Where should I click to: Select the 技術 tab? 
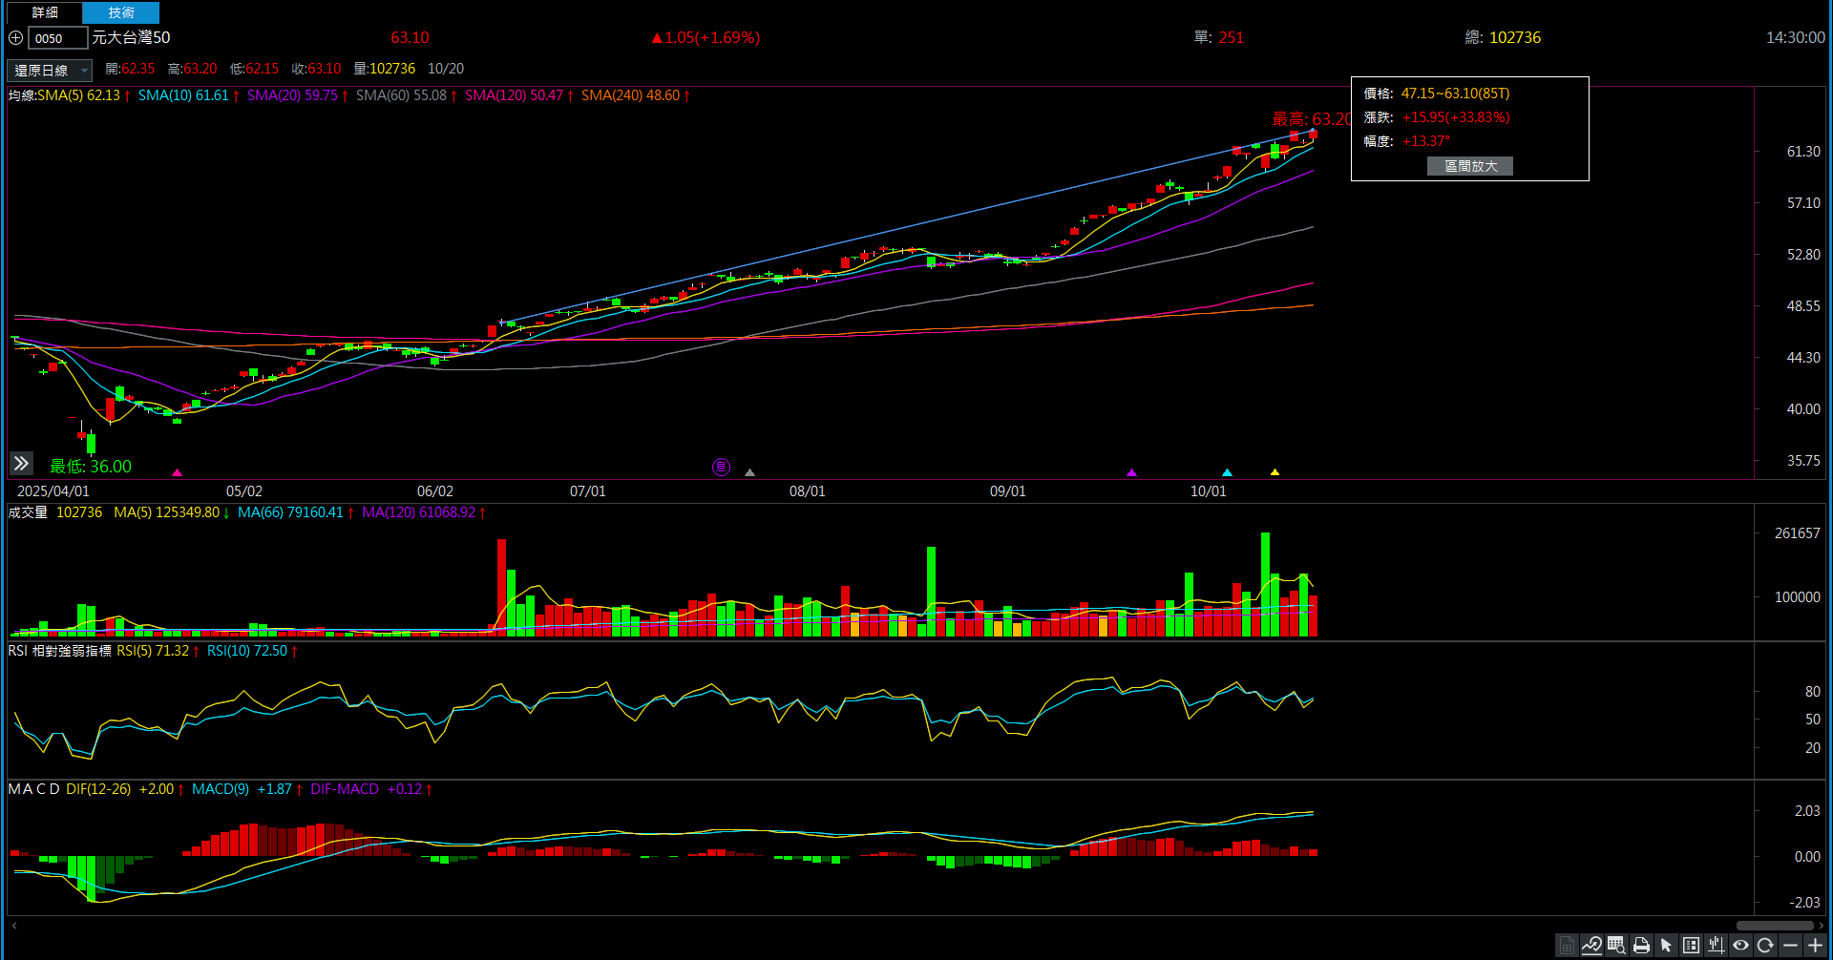click(x=121, y=12)
